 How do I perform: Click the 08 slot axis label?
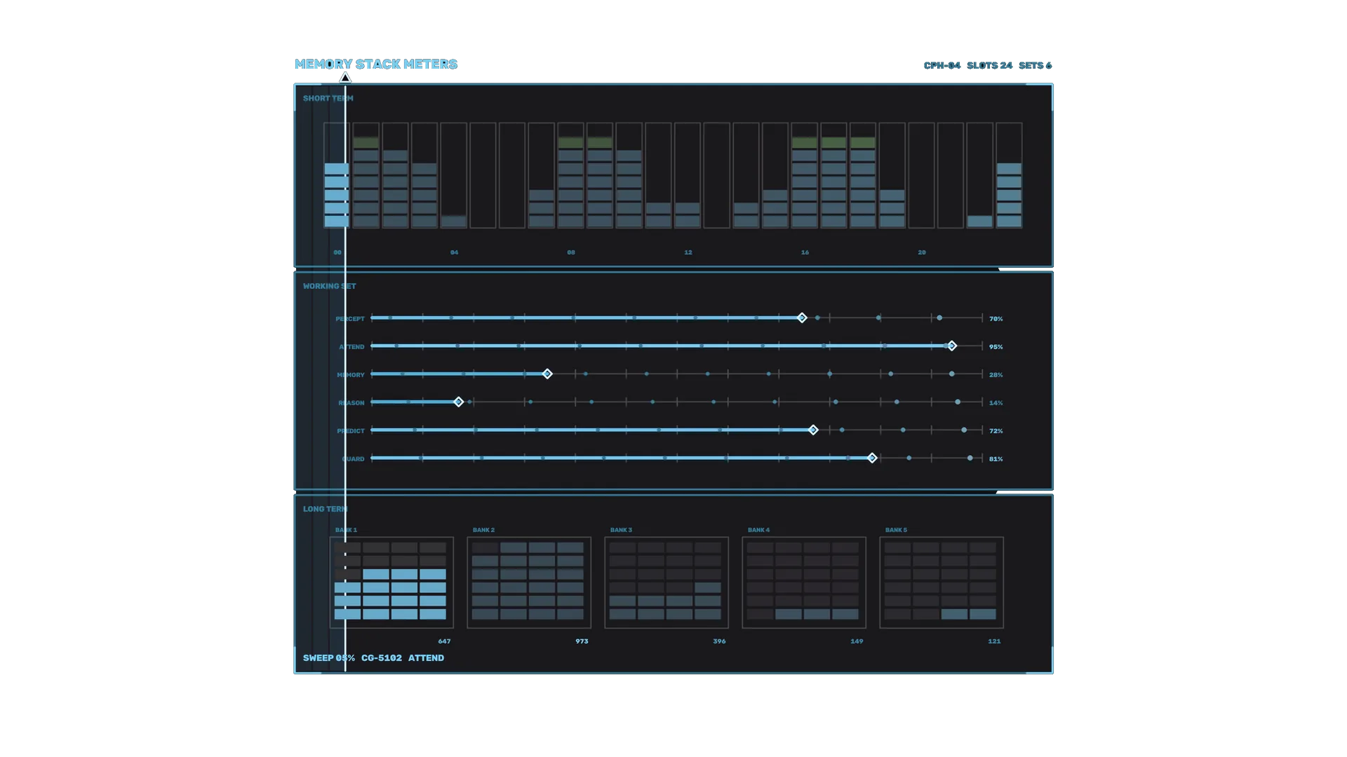pyautogui.click(x=571, y=252)
